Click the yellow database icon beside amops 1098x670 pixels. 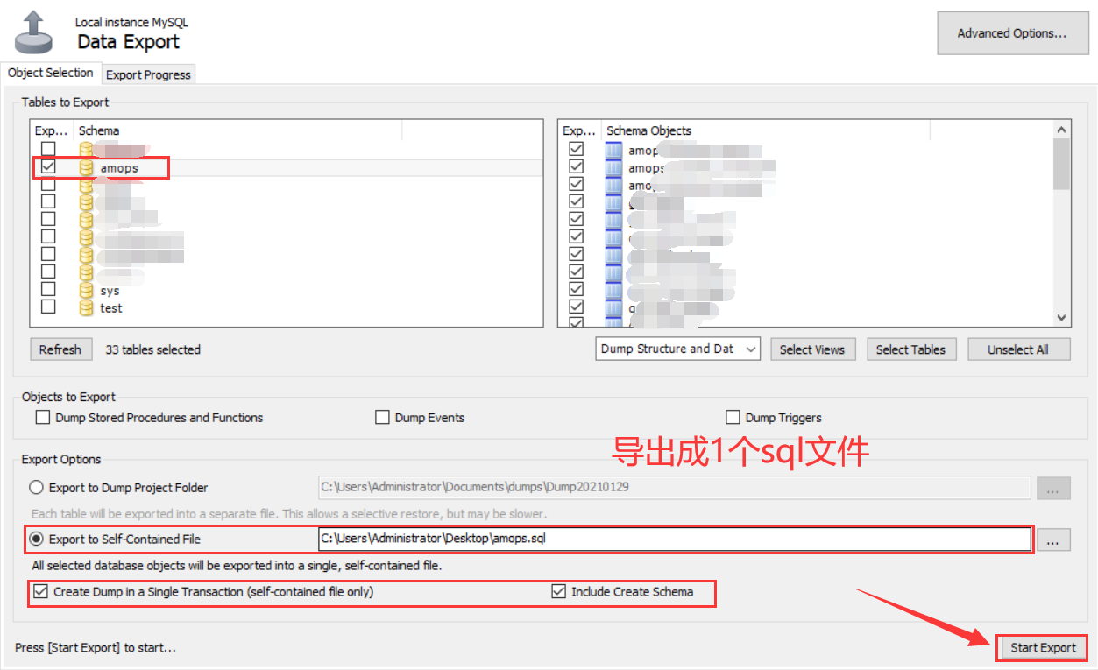point(85,167)
